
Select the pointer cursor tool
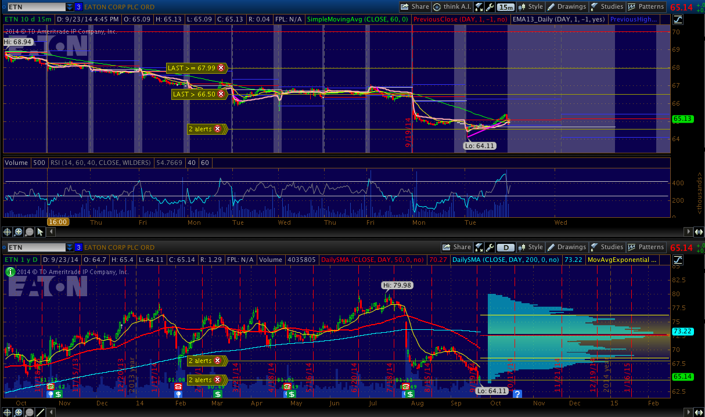click(x=40, y=232)
